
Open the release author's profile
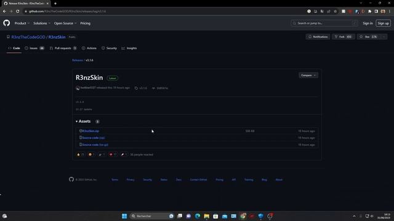[88, 88]
